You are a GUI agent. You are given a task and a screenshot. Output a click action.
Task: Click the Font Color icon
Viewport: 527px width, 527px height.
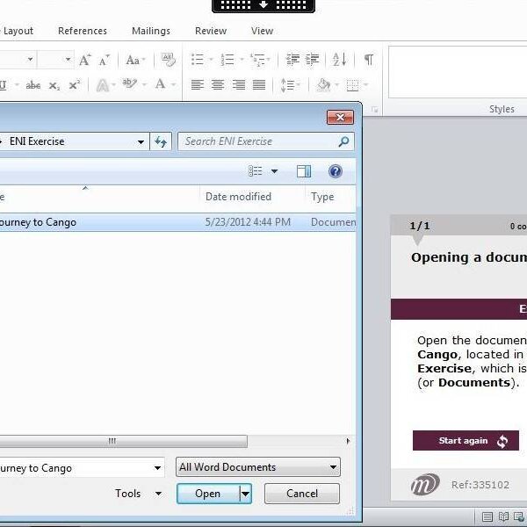tap(160, 84)
